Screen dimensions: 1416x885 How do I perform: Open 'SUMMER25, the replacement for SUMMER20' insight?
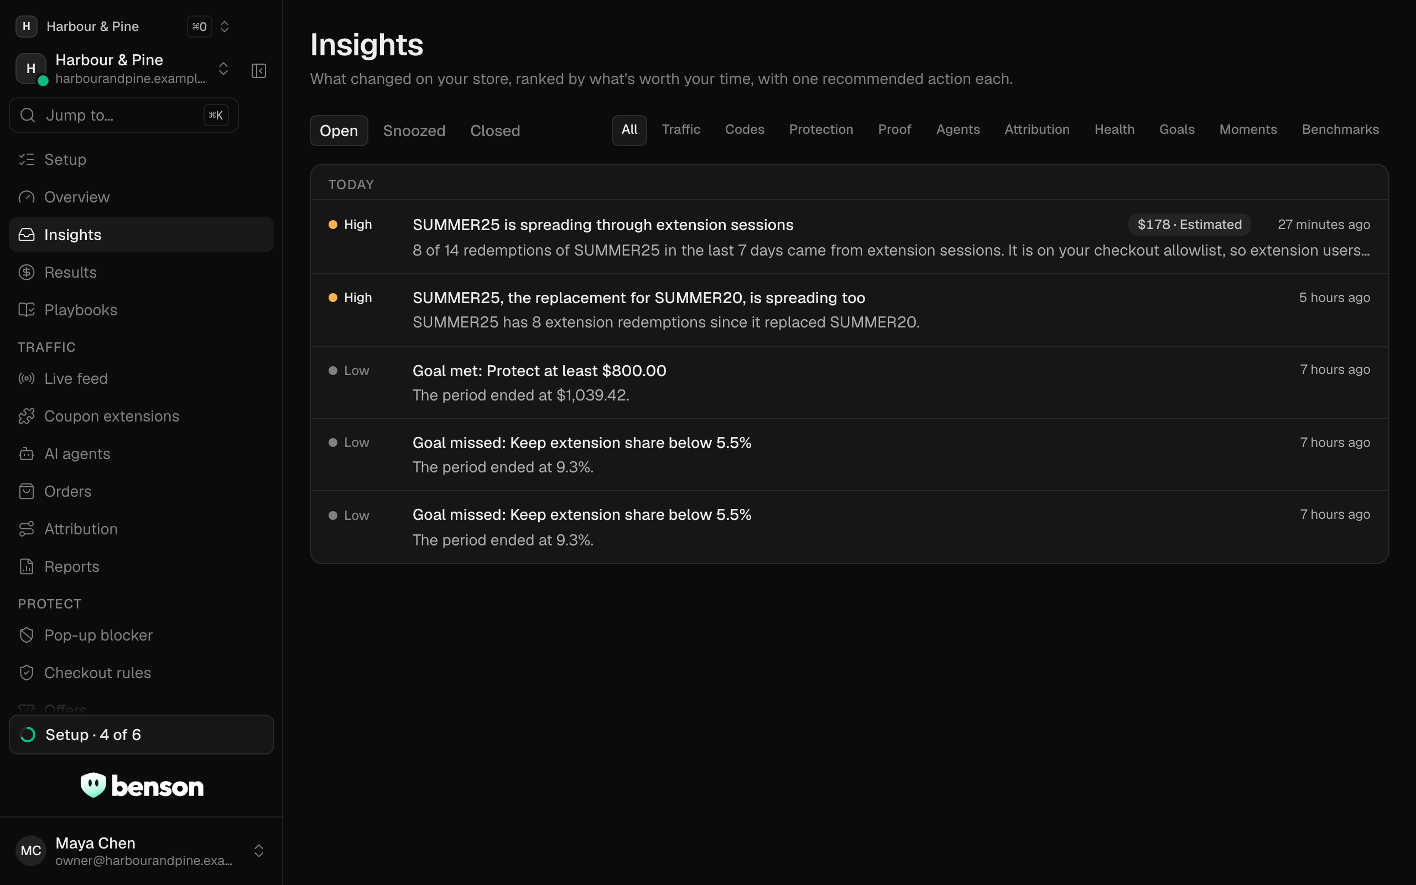point(849,310)
